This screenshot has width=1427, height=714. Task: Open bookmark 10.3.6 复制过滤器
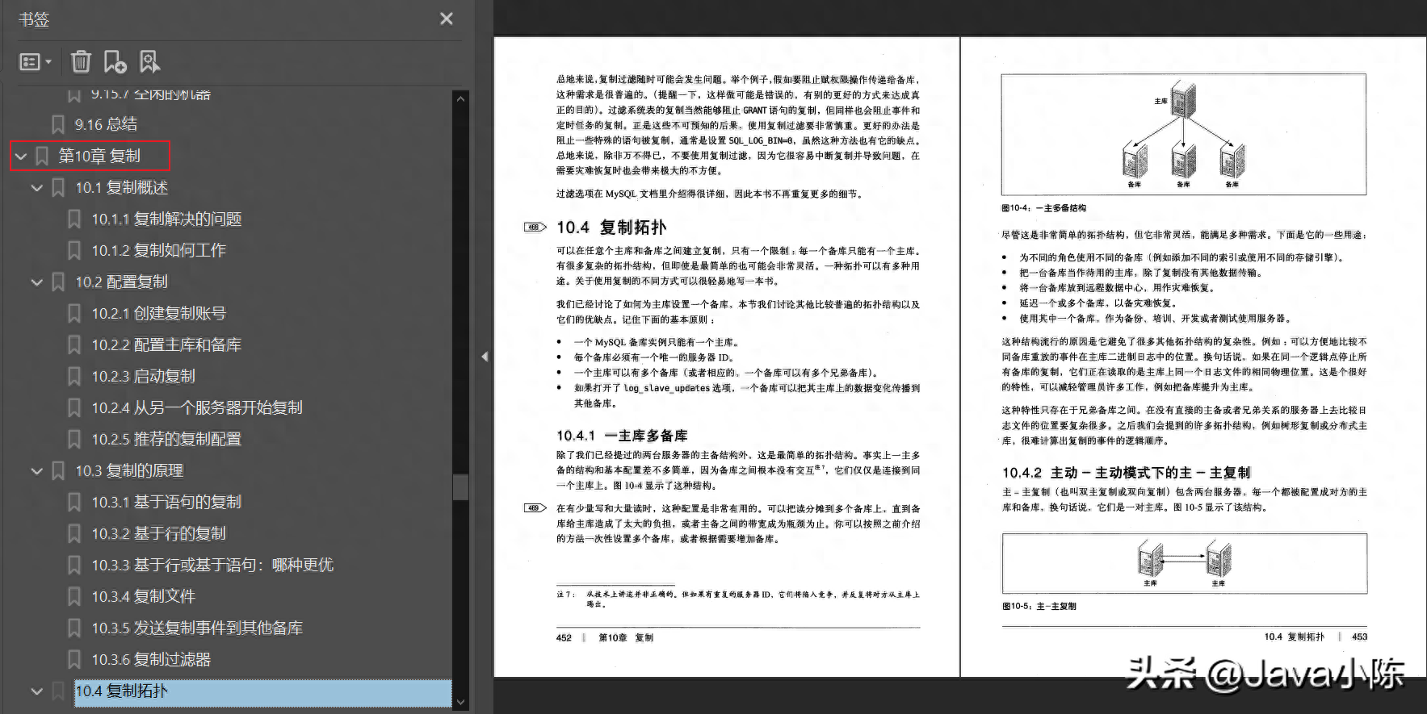(151, 659)
